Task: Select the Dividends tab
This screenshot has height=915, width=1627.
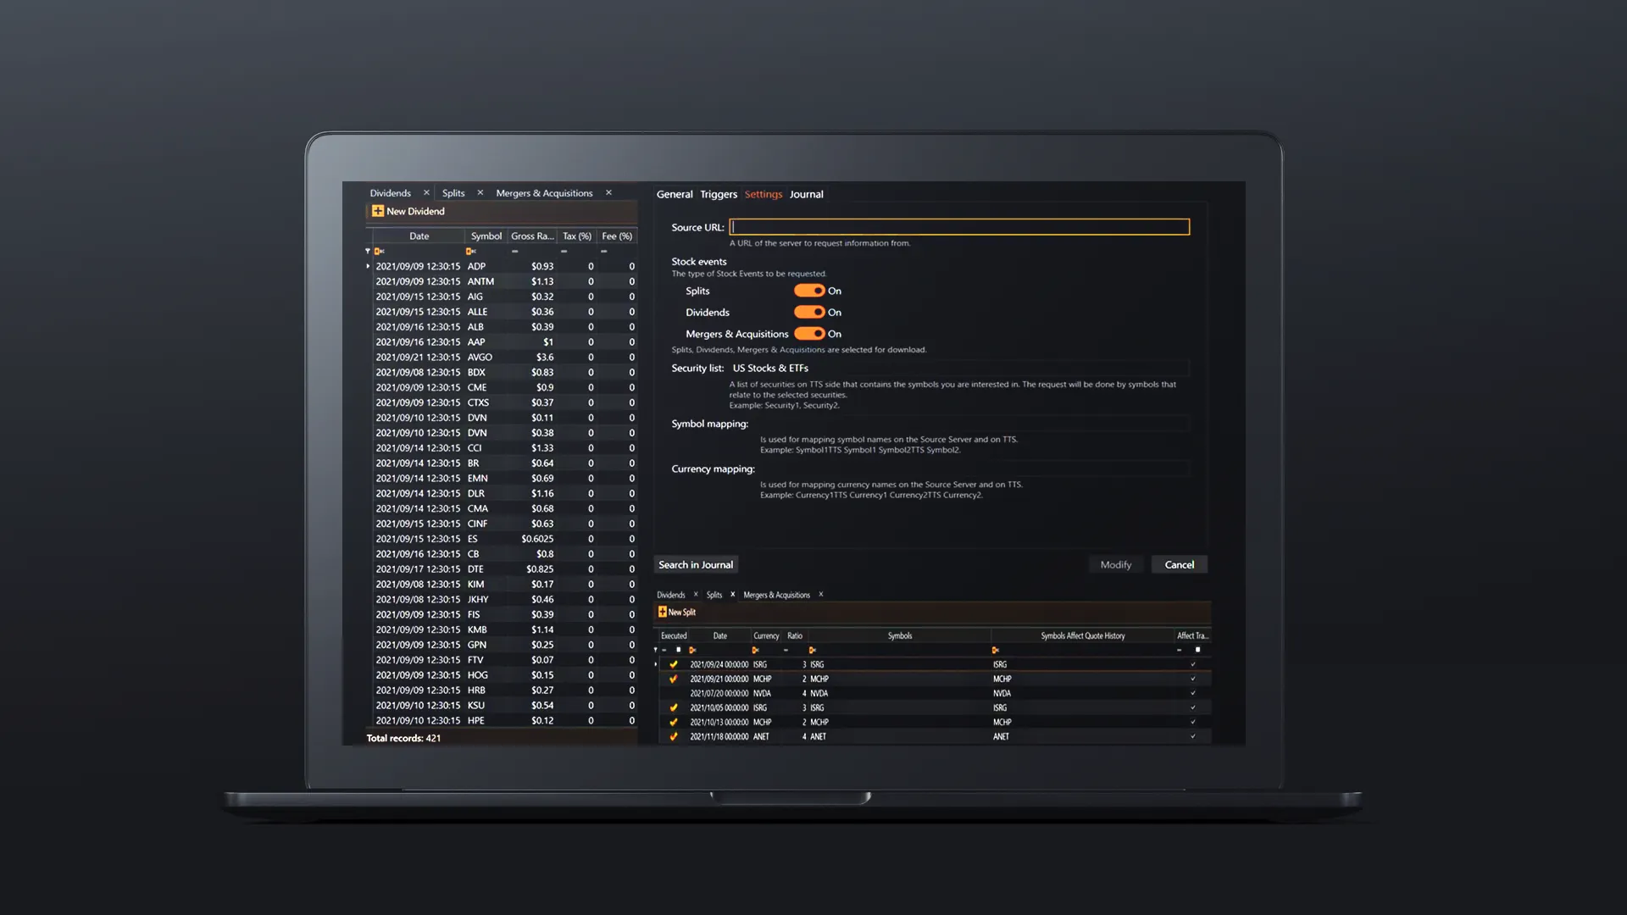Action: (390, 192)
